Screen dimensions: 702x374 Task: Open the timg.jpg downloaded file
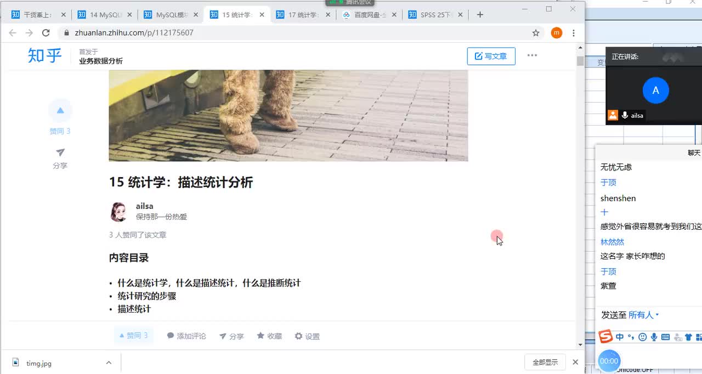tap(39, 363)
